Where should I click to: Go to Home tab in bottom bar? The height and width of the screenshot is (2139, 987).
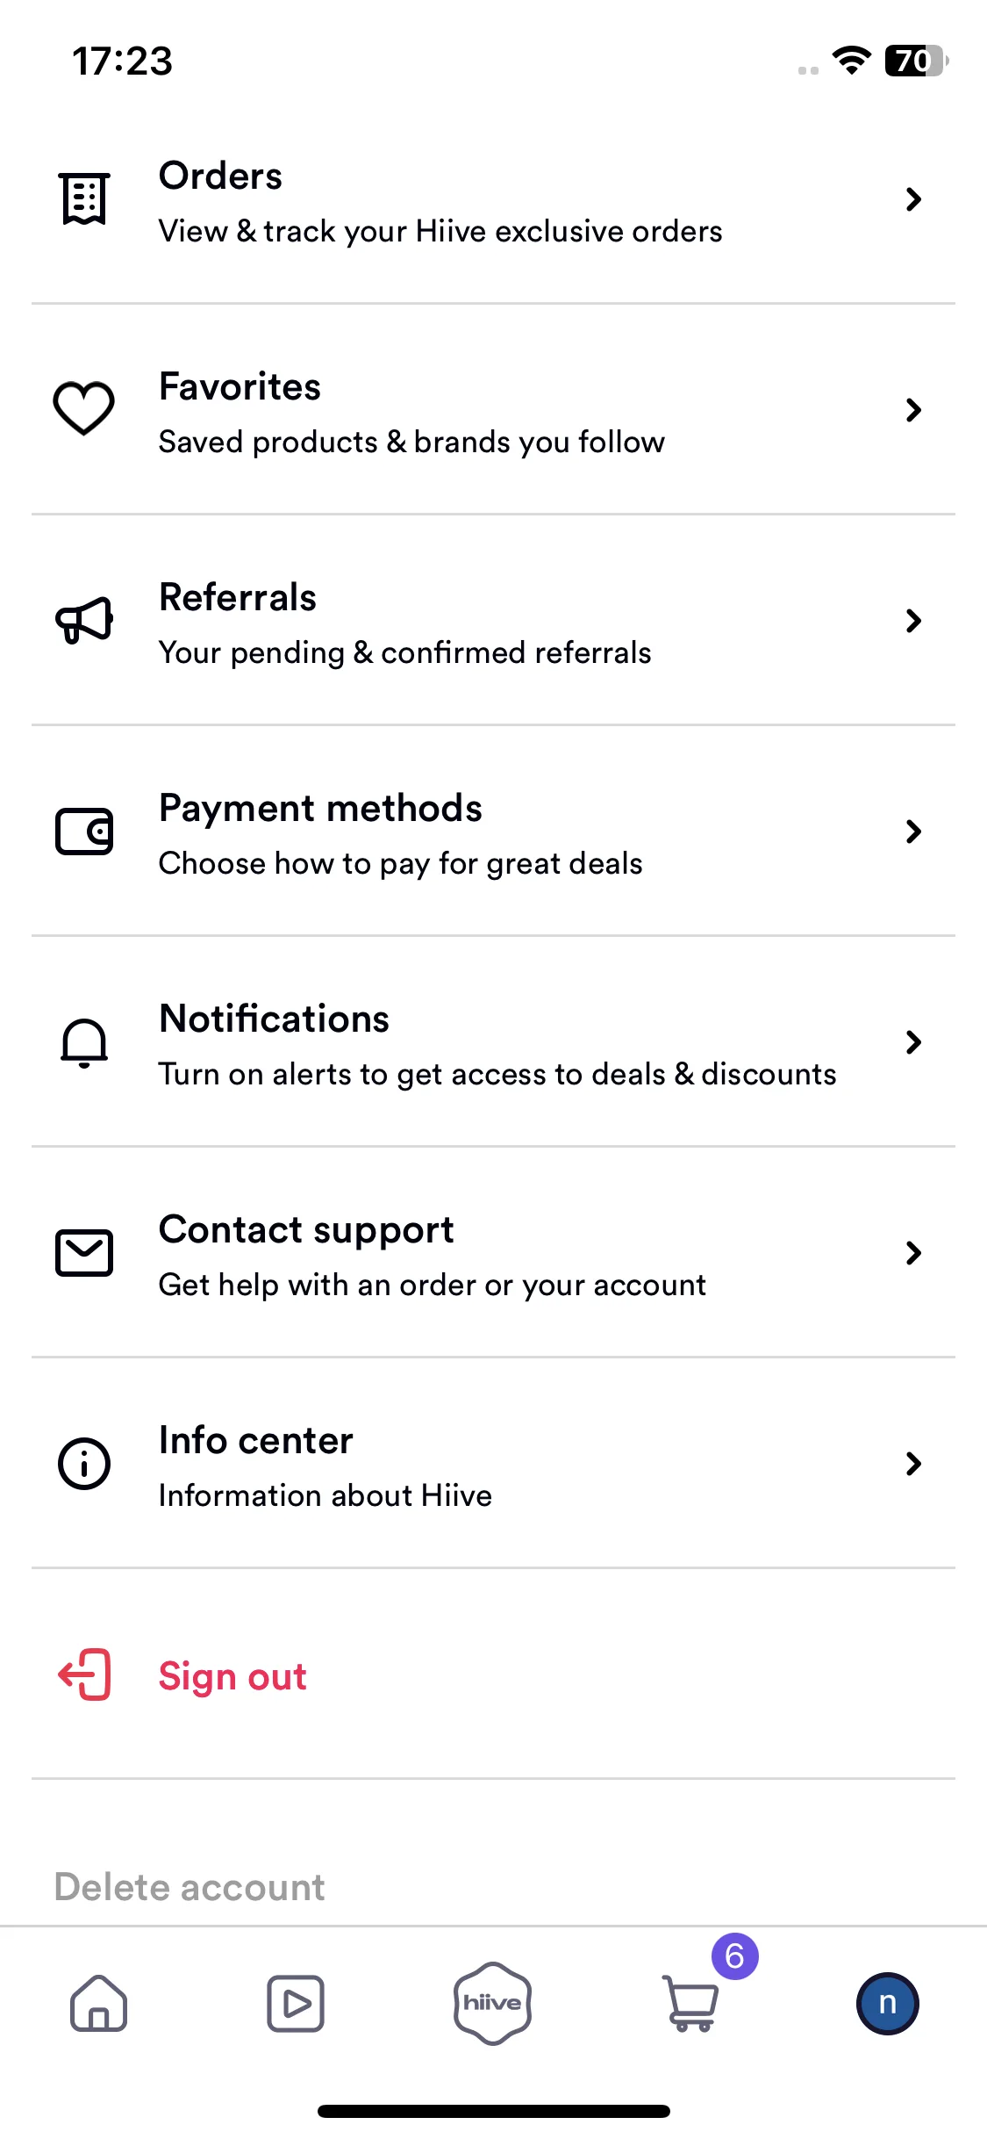pos(98,2003)
